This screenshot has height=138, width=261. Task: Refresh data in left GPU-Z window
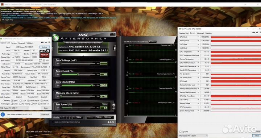[x=46, y=42]
